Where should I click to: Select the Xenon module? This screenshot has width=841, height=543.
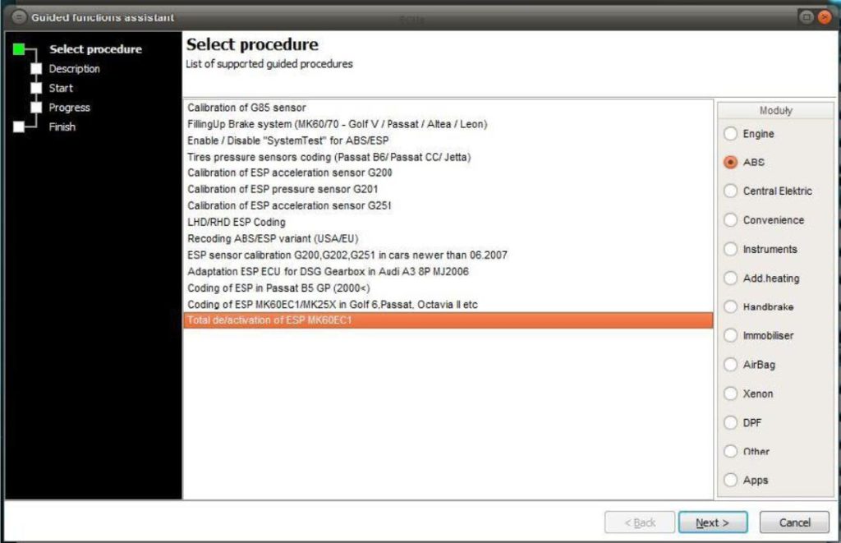coord(730,393)
